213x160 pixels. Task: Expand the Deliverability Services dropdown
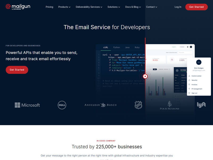(89, 7)
